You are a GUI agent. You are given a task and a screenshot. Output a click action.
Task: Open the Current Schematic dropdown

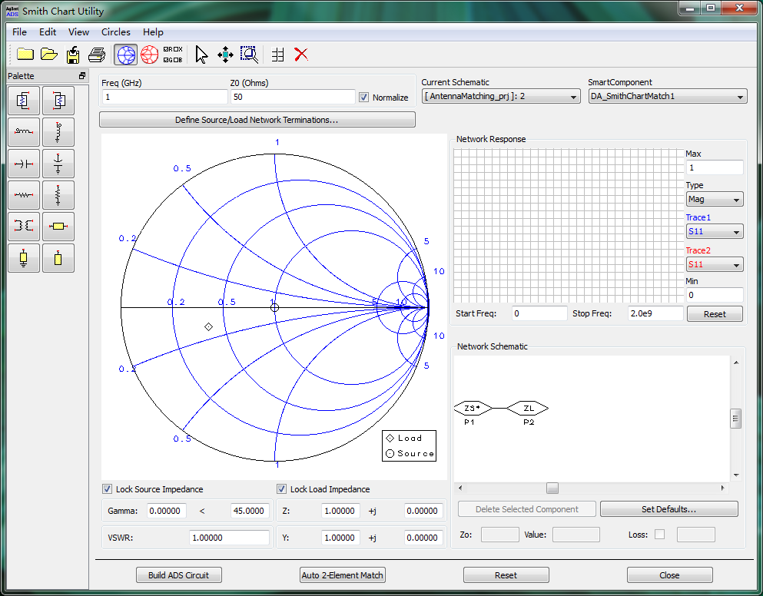(501, 96)
